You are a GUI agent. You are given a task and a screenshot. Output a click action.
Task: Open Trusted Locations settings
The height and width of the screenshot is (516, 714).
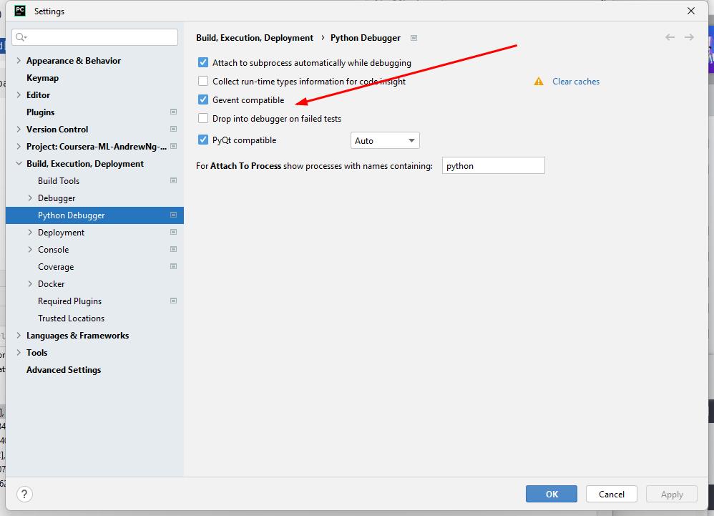71,318
